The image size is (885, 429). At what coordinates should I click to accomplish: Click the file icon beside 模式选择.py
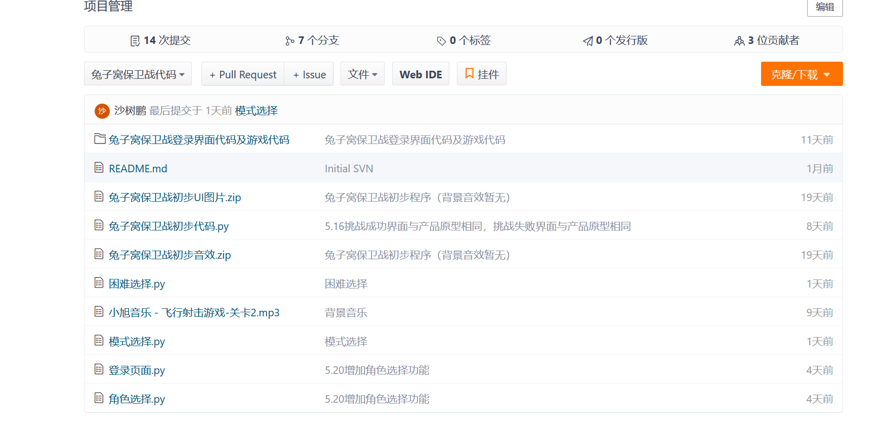99,341
